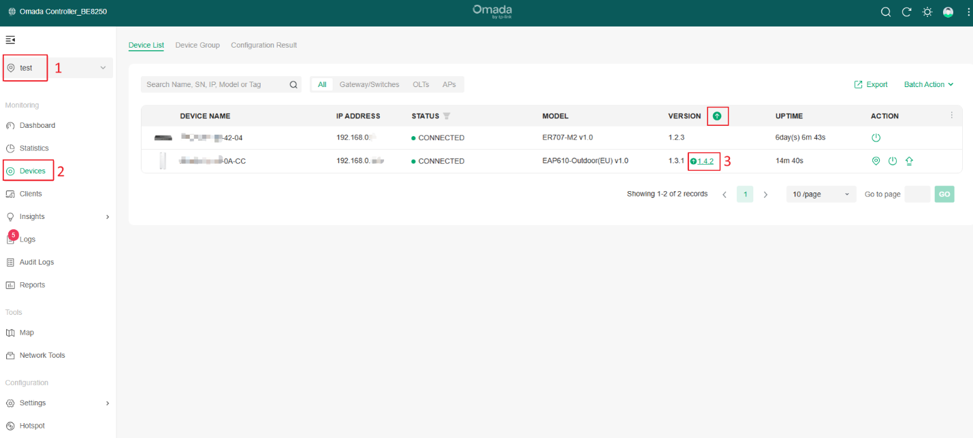Reboot the ER707-M2 gateway device
Image resolution: width=973 pixels, height=438 pixels.
876,137
